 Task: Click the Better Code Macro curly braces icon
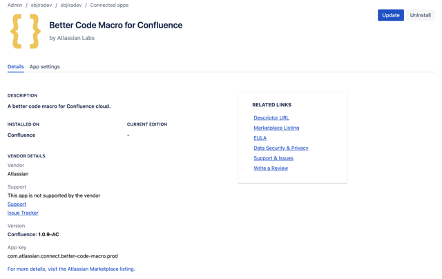coord(26,32)
